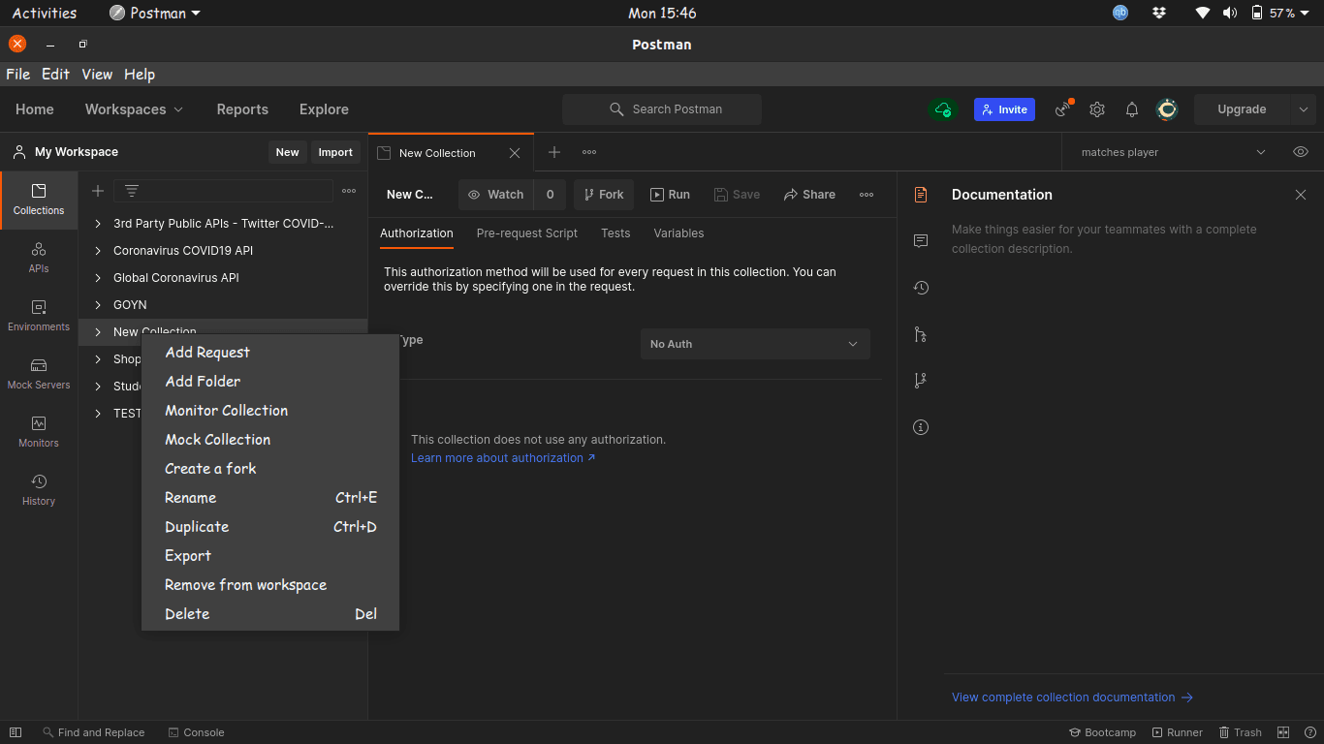Click the comments icon in right sidebar

coord(921,241)
